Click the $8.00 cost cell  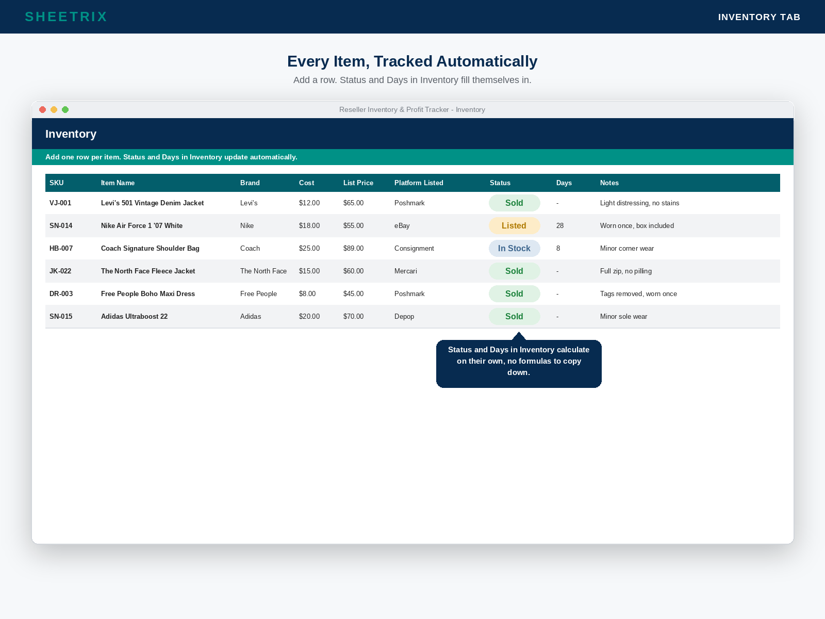tap(307, 294)
